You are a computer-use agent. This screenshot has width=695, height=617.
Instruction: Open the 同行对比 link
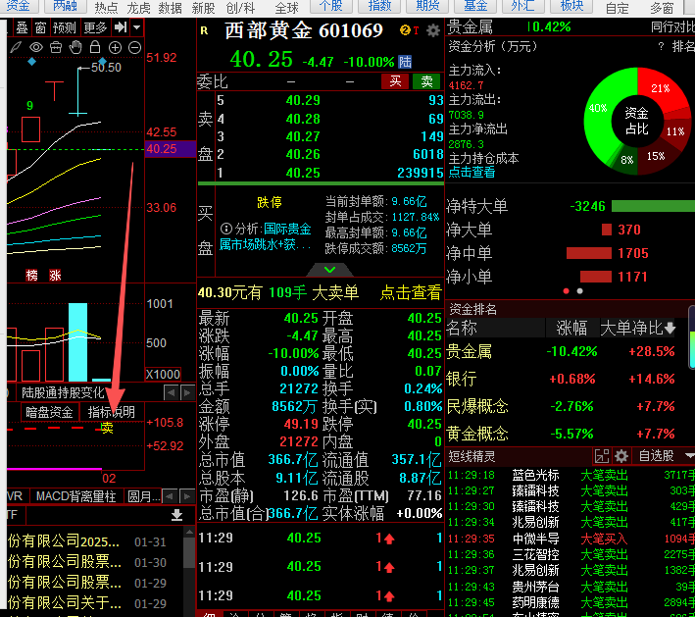[672, 27]
